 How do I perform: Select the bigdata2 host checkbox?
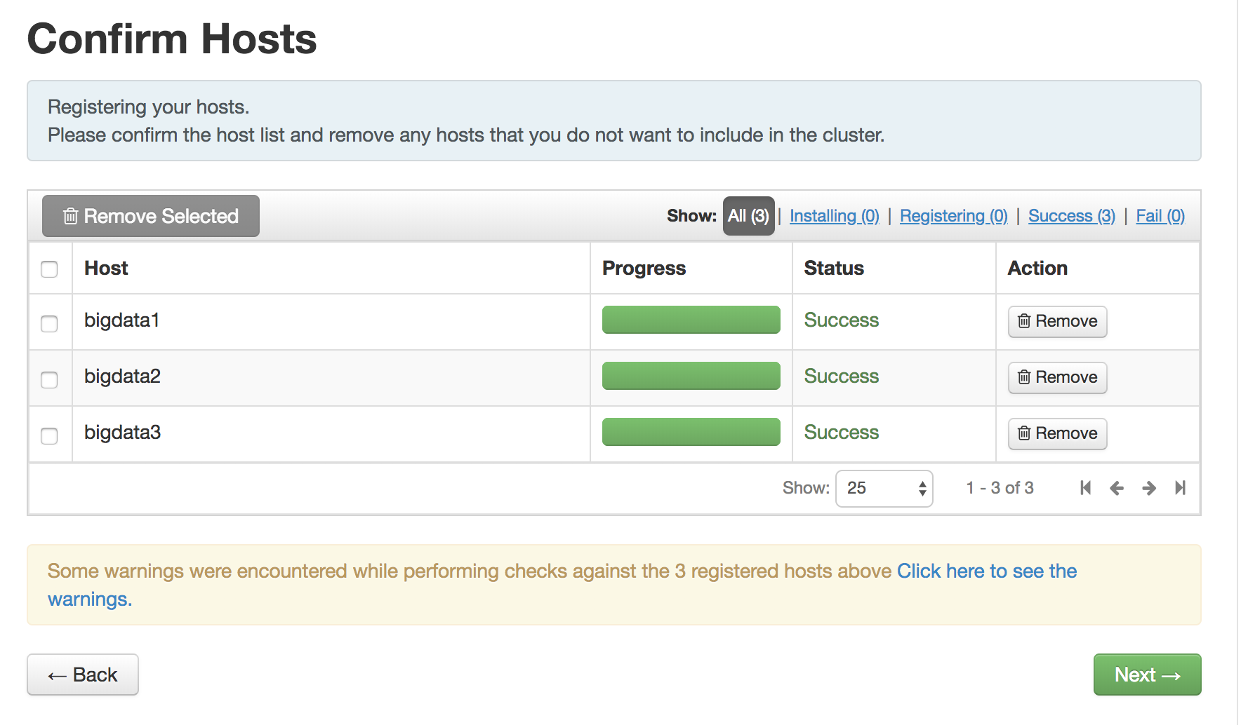49,380
